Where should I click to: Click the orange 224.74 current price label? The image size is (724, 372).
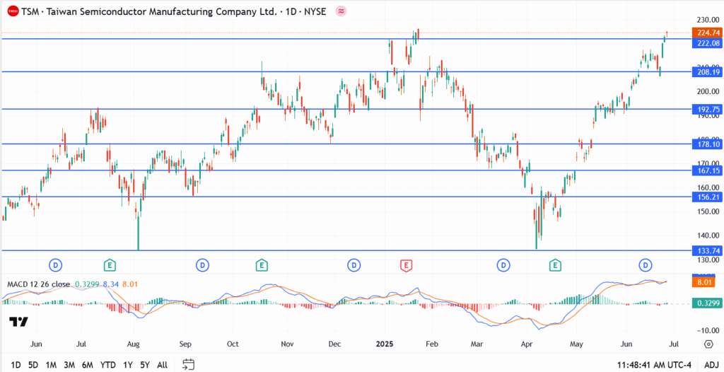point(706,33)
